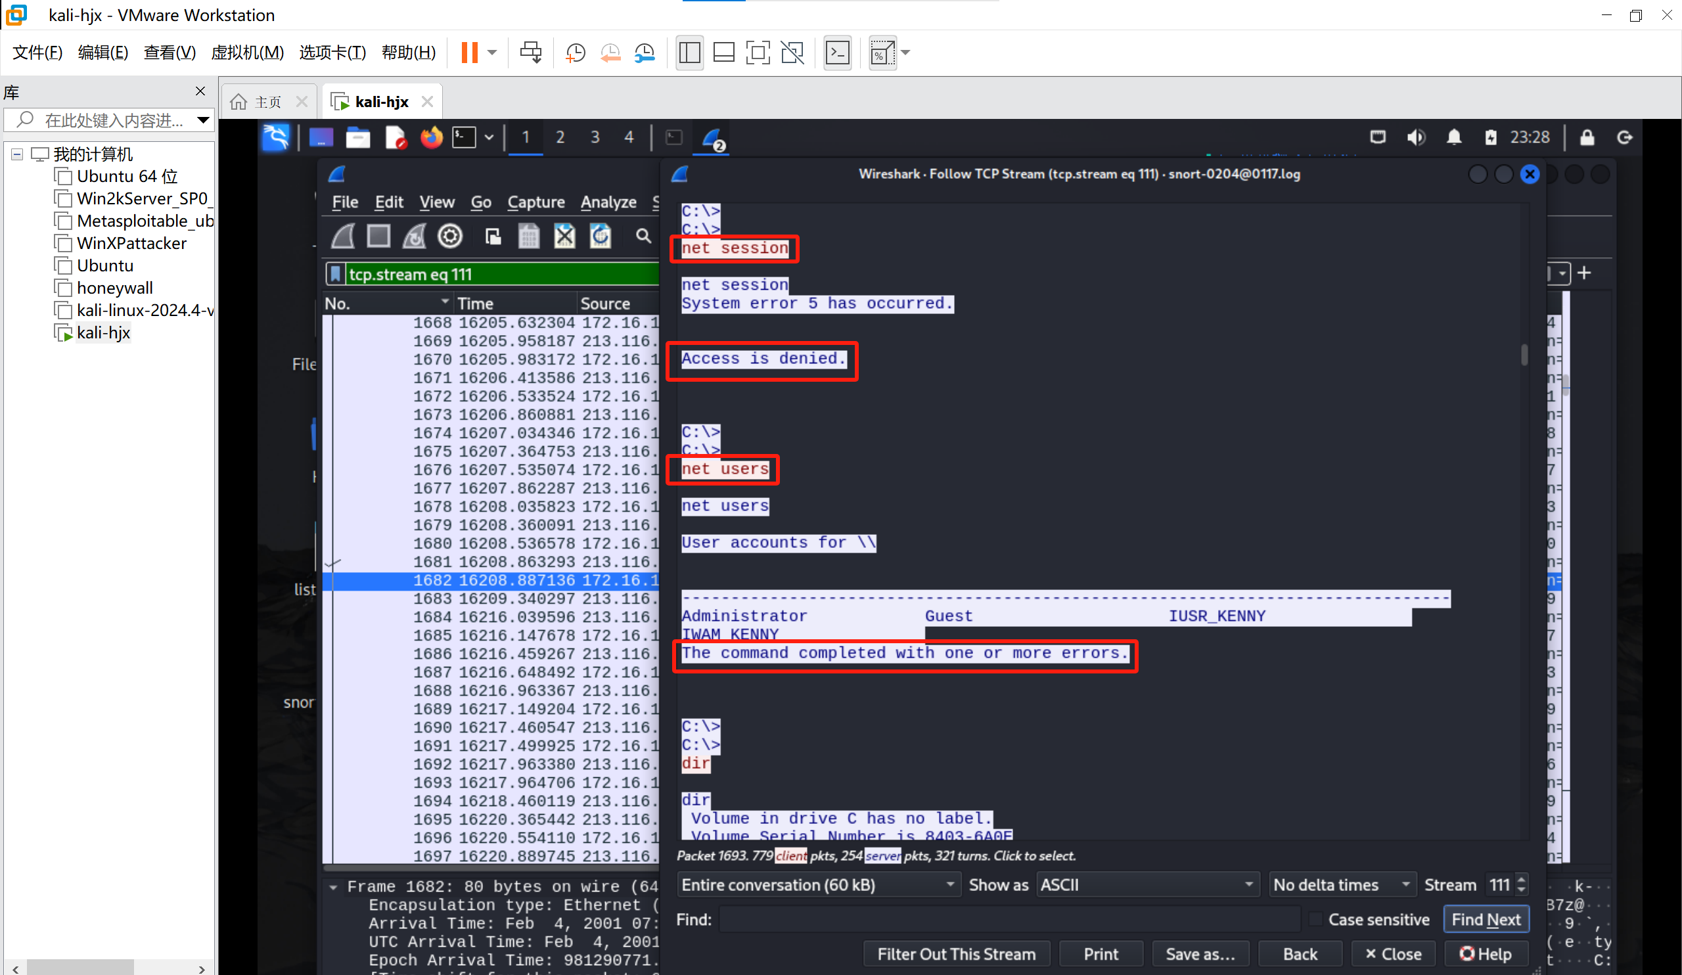Viewport: 1682px width, 975px height.
Task: Click the Find packet magnifier icon in Wireshark
Action: click(x=643, y=237)
